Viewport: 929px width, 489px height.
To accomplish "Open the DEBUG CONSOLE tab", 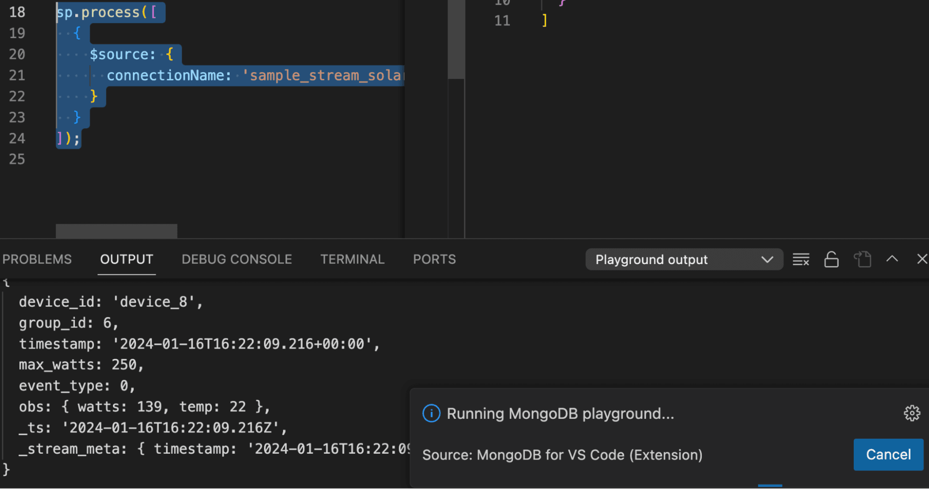I will [237, 259].
